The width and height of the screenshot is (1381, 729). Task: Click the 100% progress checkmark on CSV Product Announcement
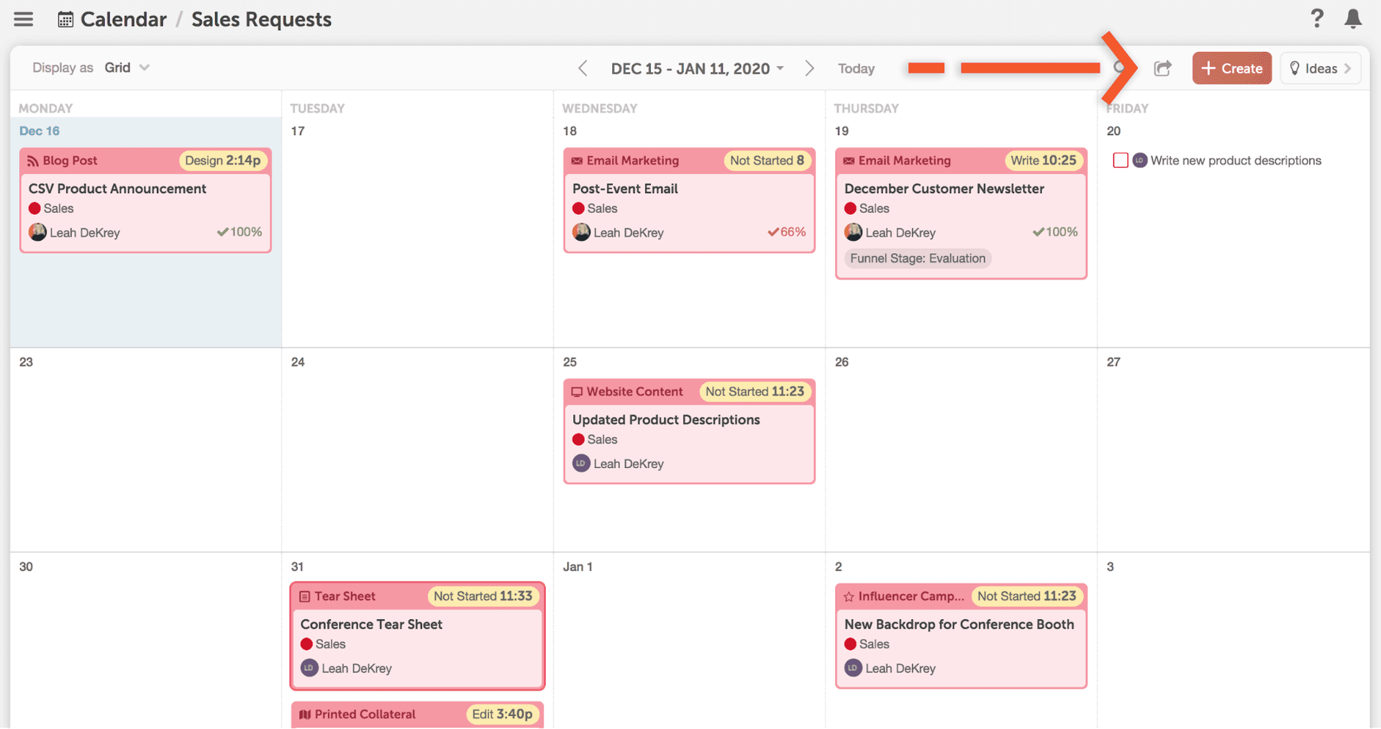click(x=223, y=232)
